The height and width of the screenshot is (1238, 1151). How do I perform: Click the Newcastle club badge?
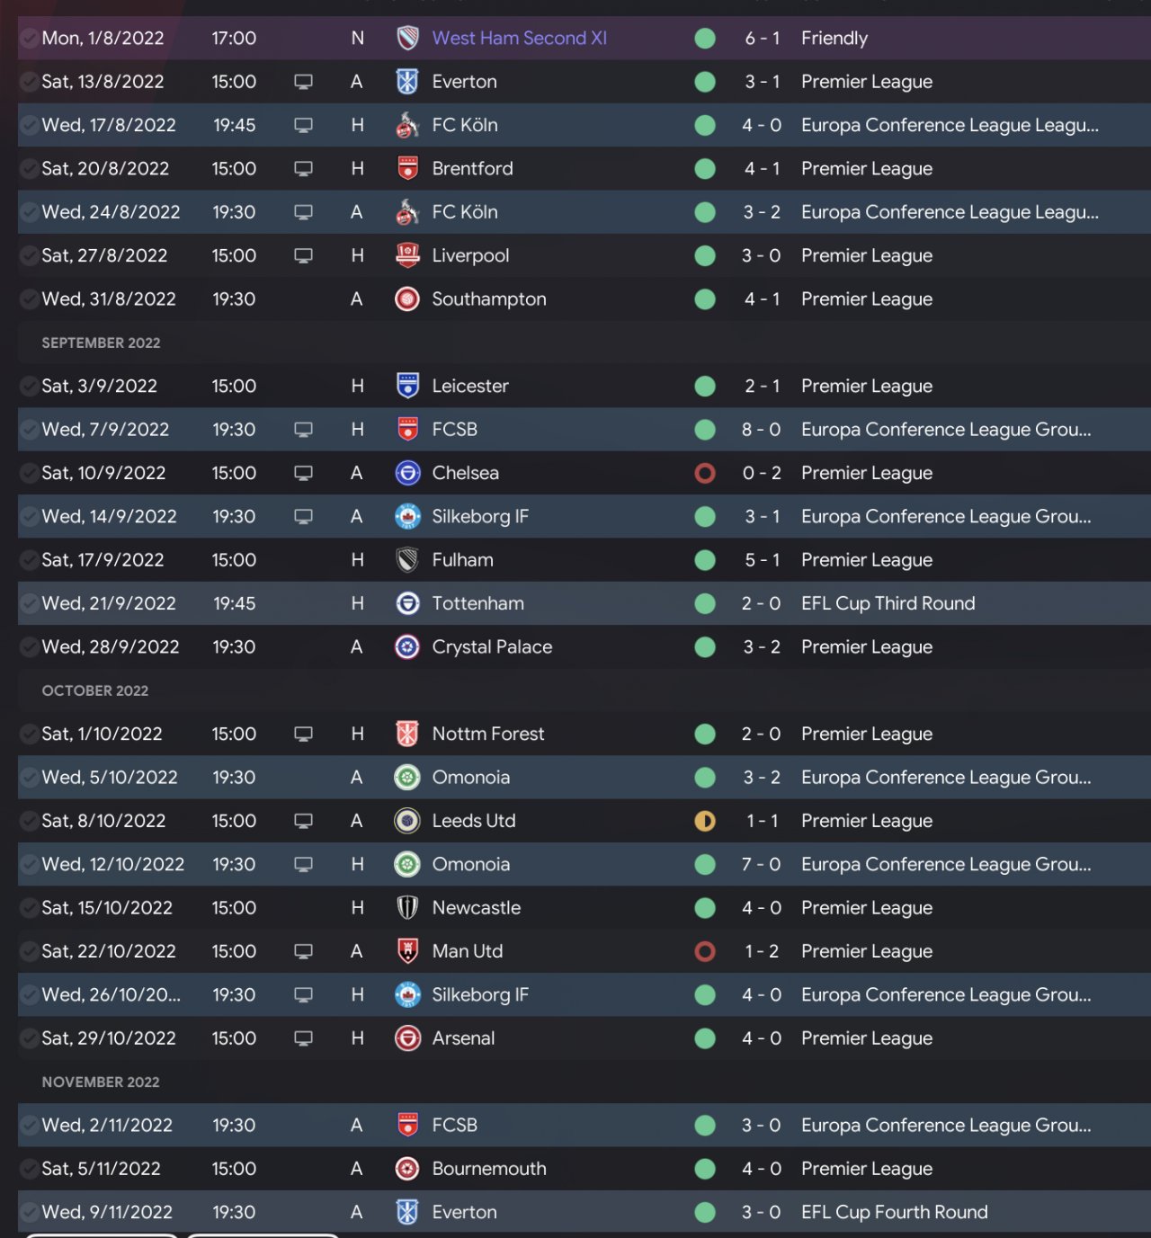click(x=407, y=908)
